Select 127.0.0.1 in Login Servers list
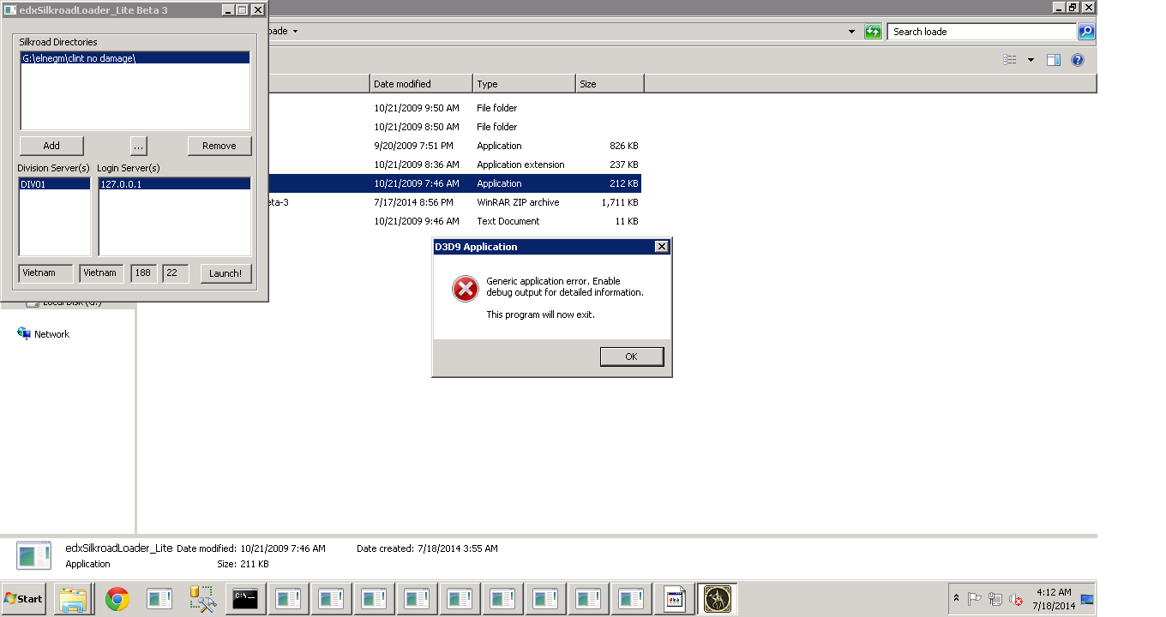1166x617 pixels. click(x=175, y=184)
